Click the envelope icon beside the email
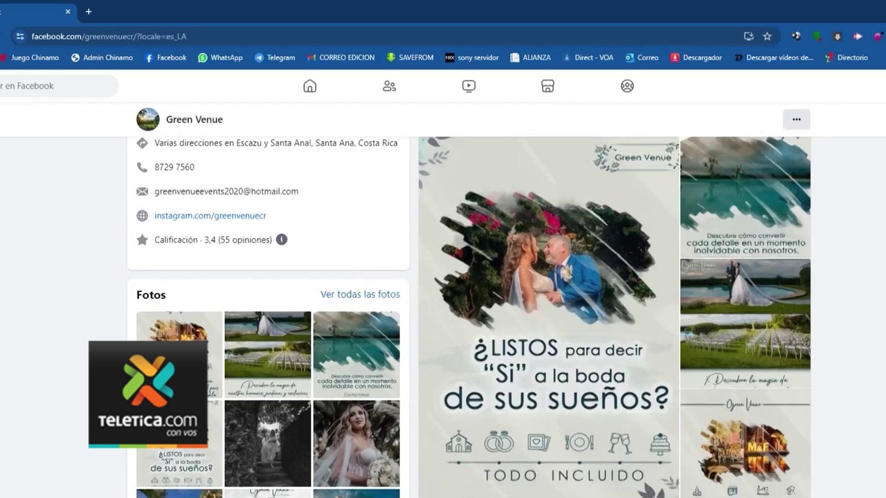 point(142,192)
